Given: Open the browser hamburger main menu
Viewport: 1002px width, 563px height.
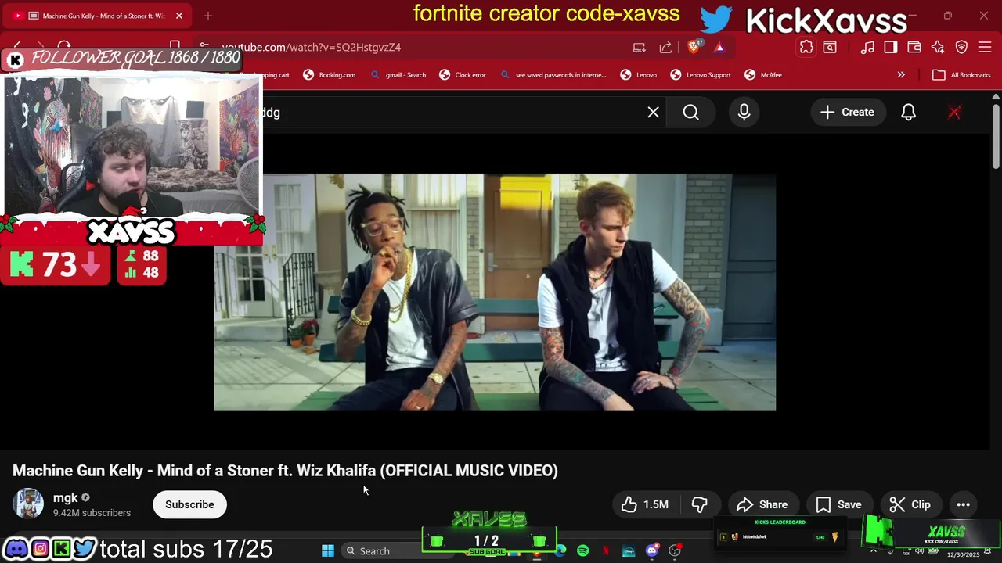Looking at the screenshot, I should coord(985,47).
